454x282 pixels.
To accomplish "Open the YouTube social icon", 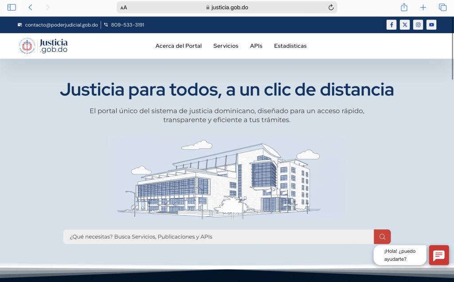I will [x=431, y=25].
